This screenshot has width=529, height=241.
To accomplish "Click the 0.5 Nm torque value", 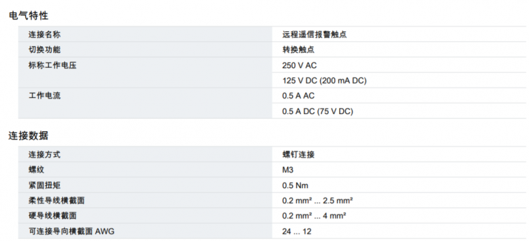I will click(x=295, y=185).
